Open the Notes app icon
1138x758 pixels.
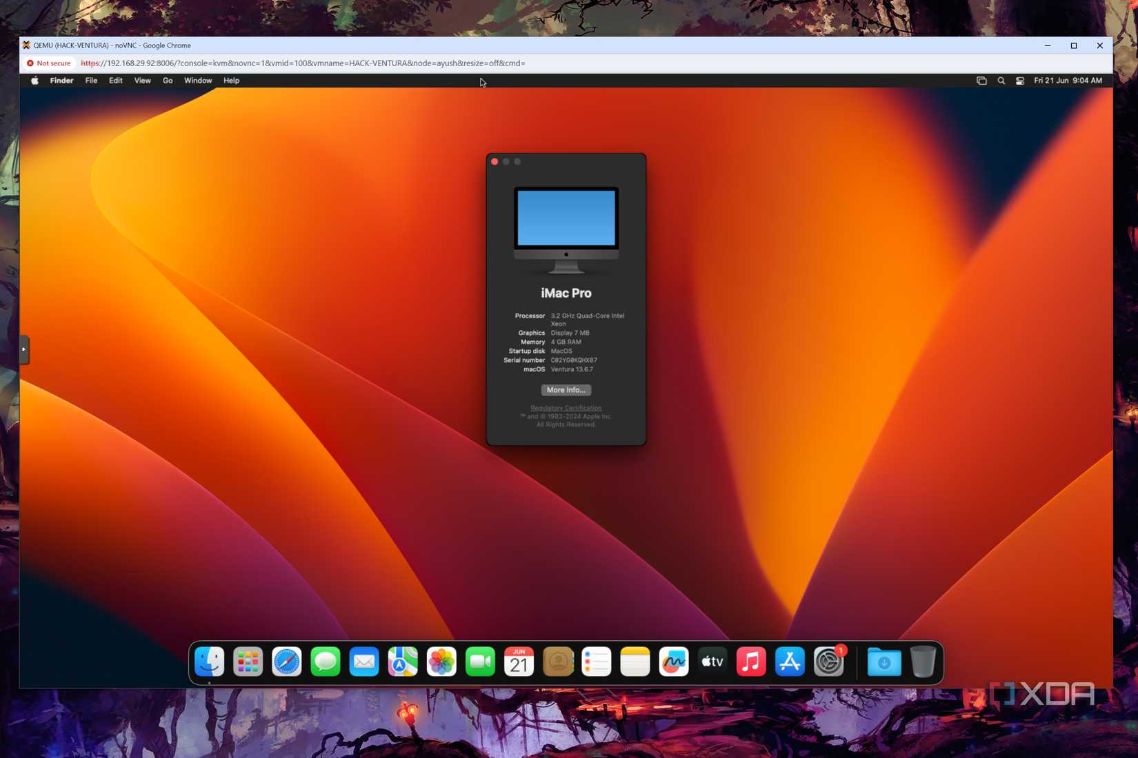pyautogui.click(x=635, y=662)
